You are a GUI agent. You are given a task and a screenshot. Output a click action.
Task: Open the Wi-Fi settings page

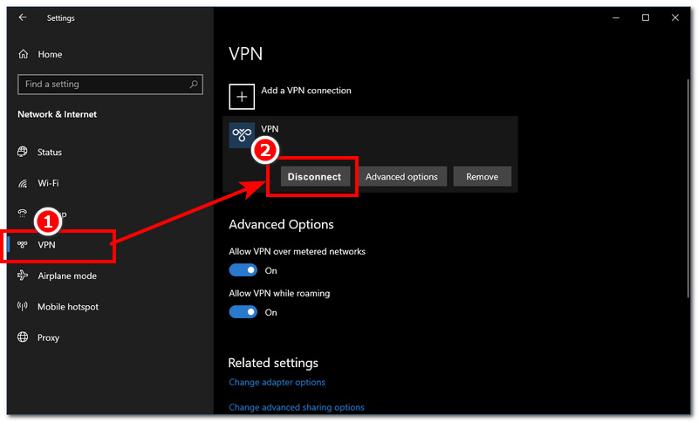(48, 183)
